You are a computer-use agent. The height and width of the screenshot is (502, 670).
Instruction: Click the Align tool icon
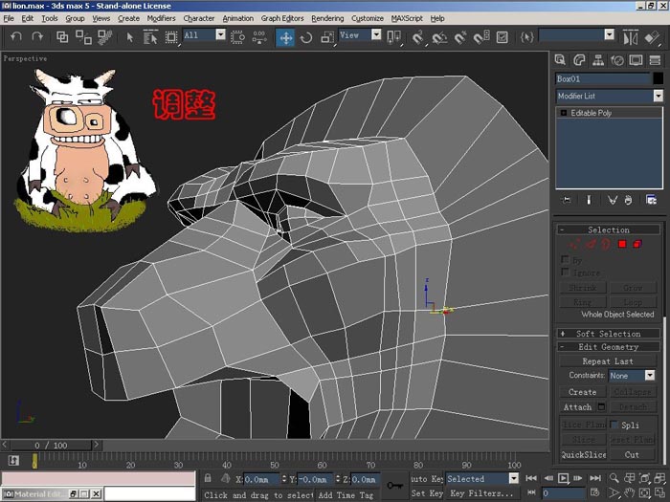[x=652, y=37]
